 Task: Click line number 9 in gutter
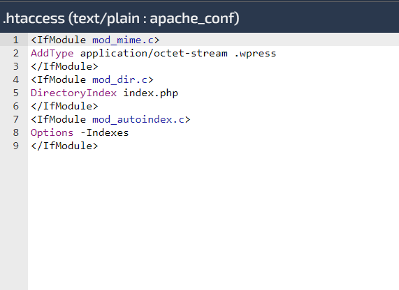(x=16, y=146)
